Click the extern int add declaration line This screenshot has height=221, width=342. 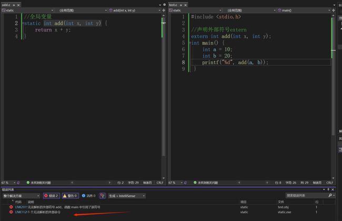click(x=231, y=36)
